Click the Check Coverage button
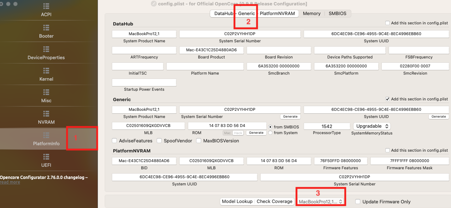The width and height of the screenshot is (451, 208). click(274, 202)
